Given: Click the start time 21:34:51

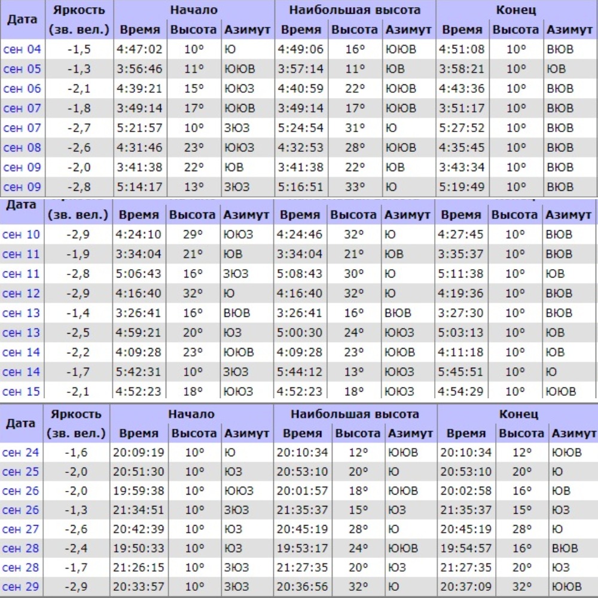Looking at the screenshot, I should click(139, 510).
